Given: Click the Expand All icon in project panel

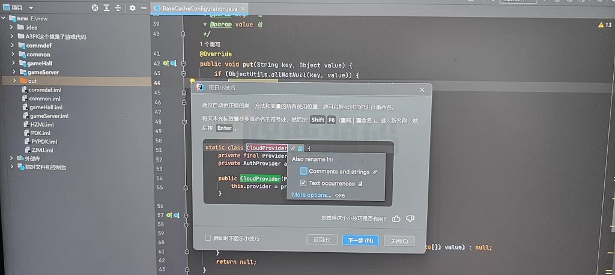Looking at the screenshot, I should point(108,8).
